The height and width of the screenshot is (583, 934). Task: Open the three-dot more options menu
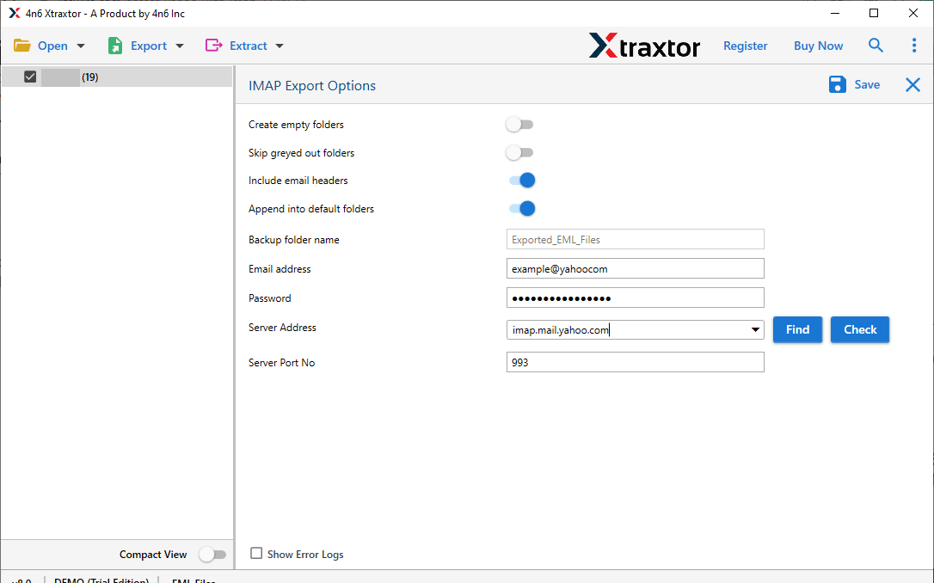[914, 46]
